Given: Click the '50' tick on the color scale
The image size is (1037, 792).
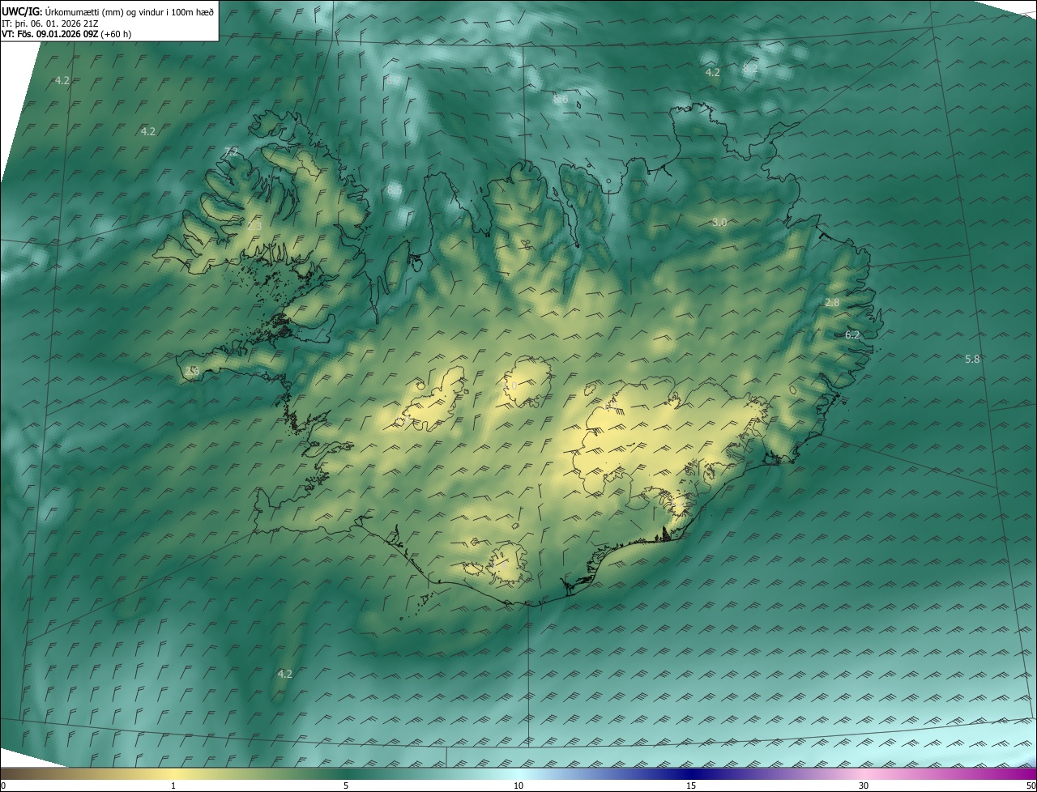Looking at the screenshot, I should [x=1031, y=786].
